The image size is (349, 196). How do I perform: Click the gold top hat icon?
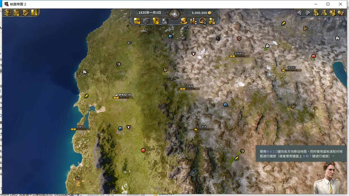pos(184,21)
